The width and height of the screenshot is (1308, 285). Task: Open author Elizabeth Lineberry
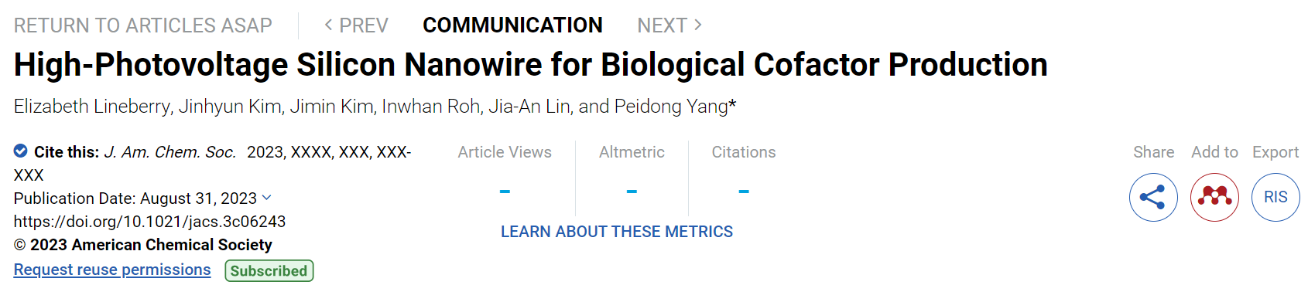[x=93, y=107]
